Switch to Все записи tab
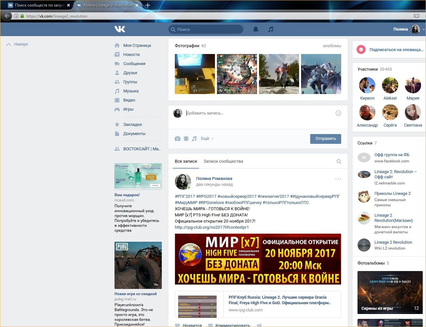Screen dimensions: 426x327 (x=186, y=161)
